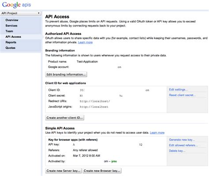
Task: Click Edit branding information button
Action: tap(66, 75)
